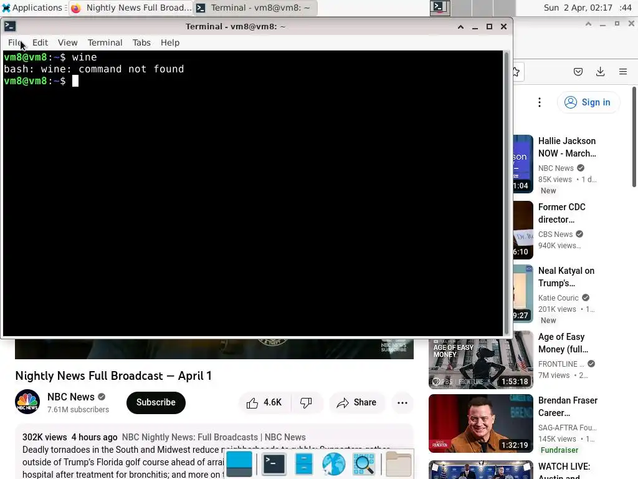Open the Edit menu in Terminal
The width and height of the screenshot is (638, 479).
coord(40,42)
